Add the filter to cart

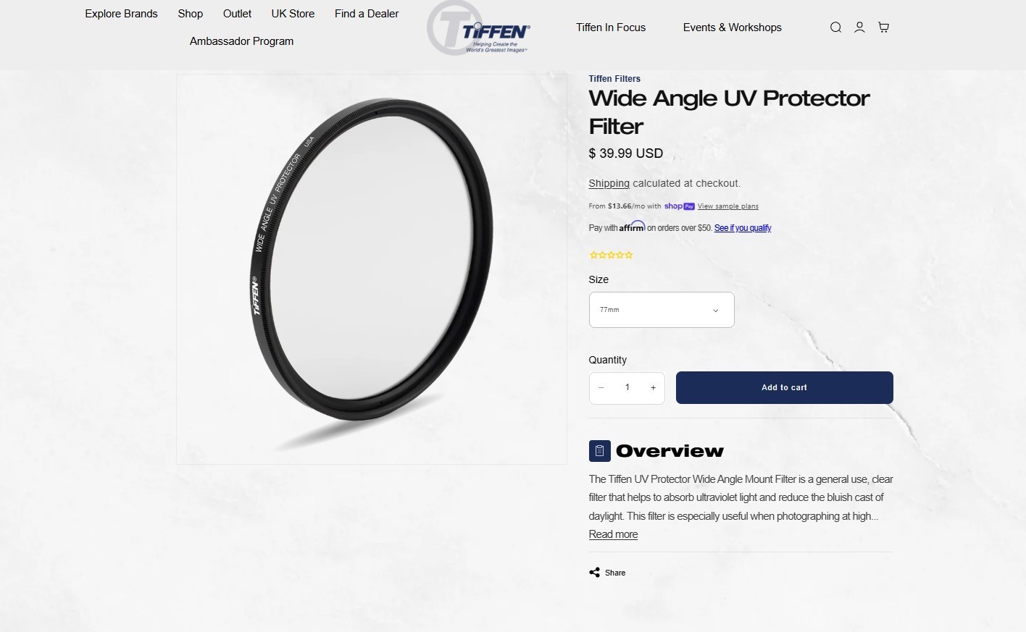785,388
